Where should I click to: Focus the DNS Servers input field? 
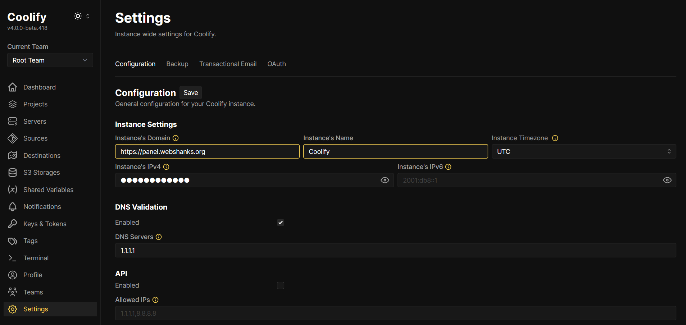[x=396, y=250]
